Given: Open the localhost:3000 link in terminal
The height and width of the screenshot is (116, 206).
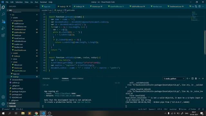Looking at the screenshot, I should tap(65, 93).
